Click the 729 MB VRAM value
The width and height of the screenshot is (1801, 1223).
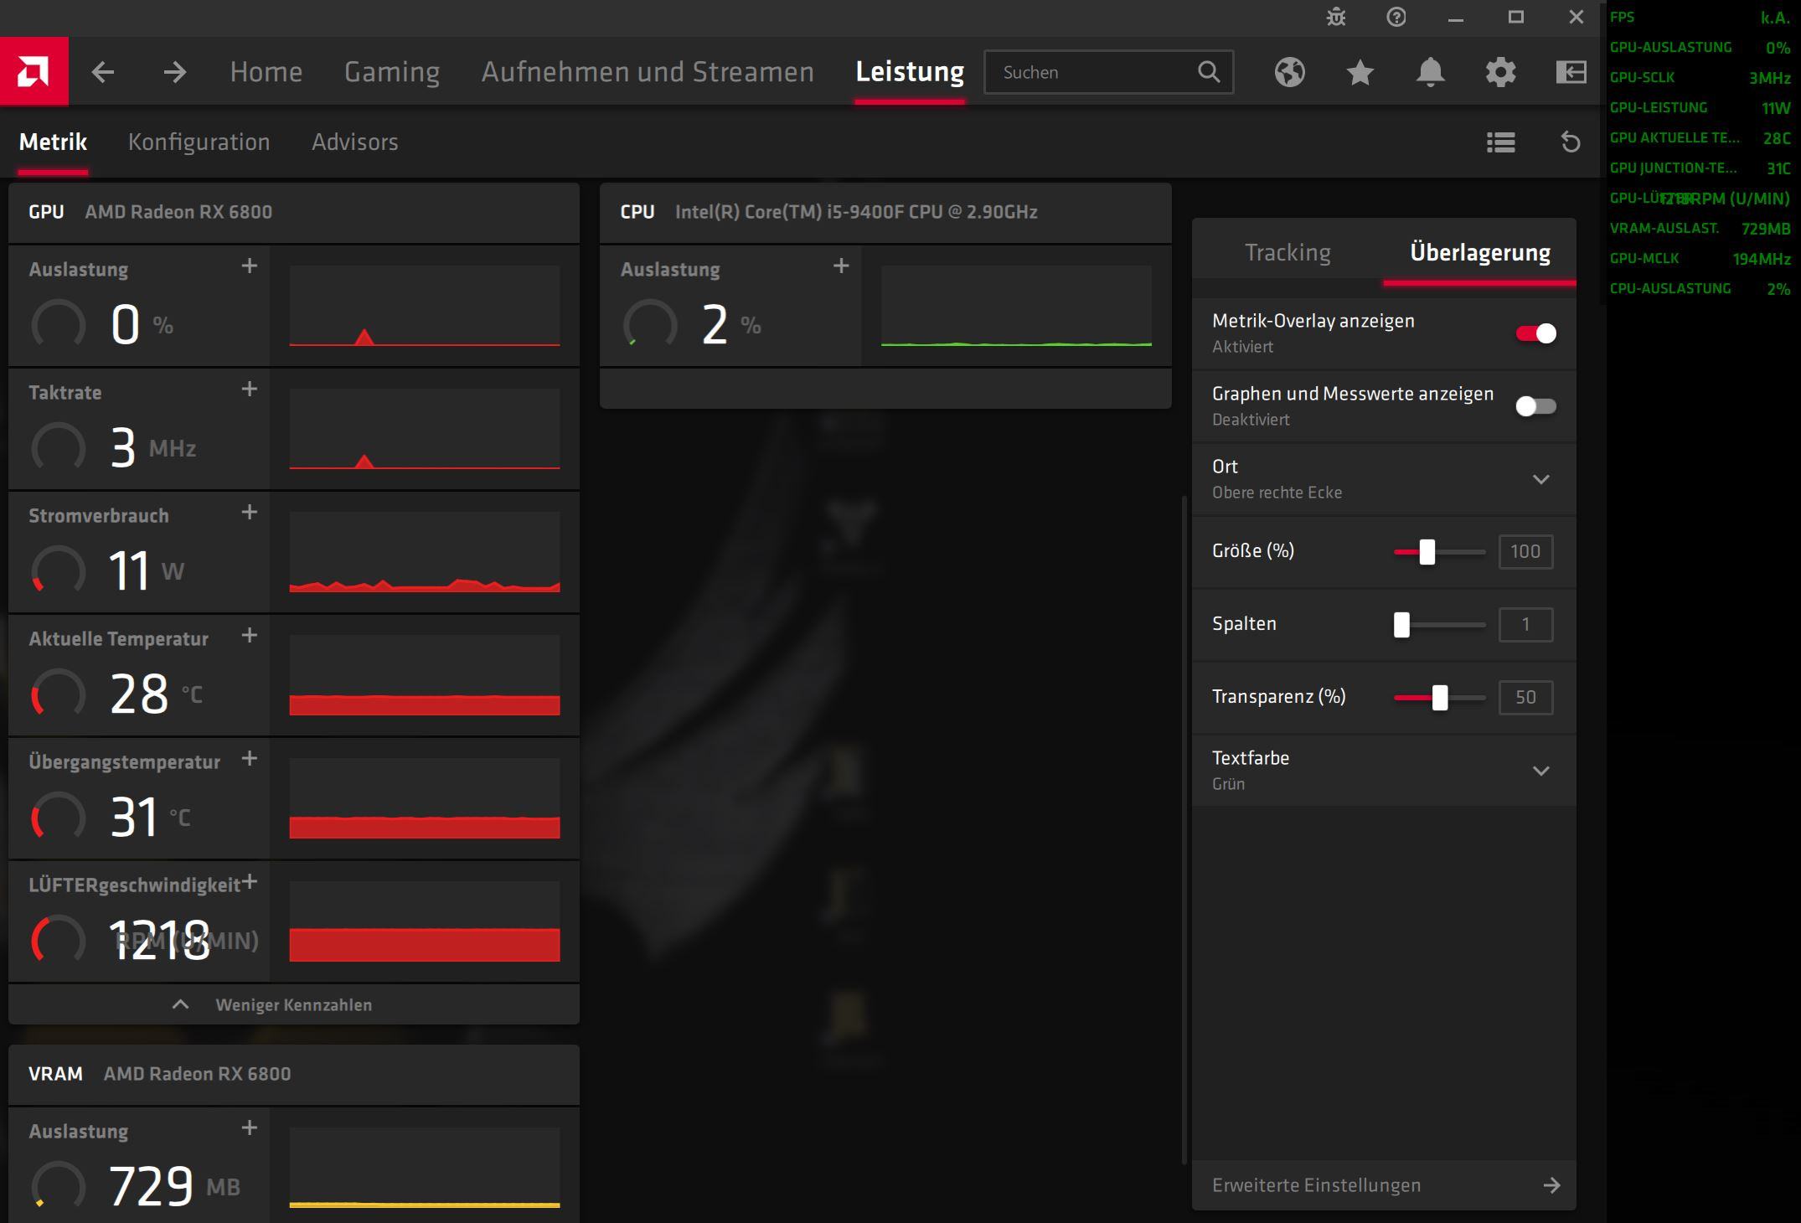[x=151, y=1186]
